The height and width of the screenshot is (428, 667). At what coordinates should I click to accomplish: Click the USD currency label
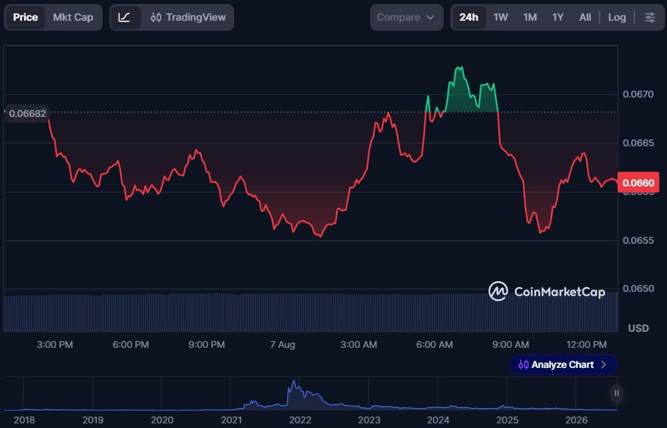pos(638,329)
